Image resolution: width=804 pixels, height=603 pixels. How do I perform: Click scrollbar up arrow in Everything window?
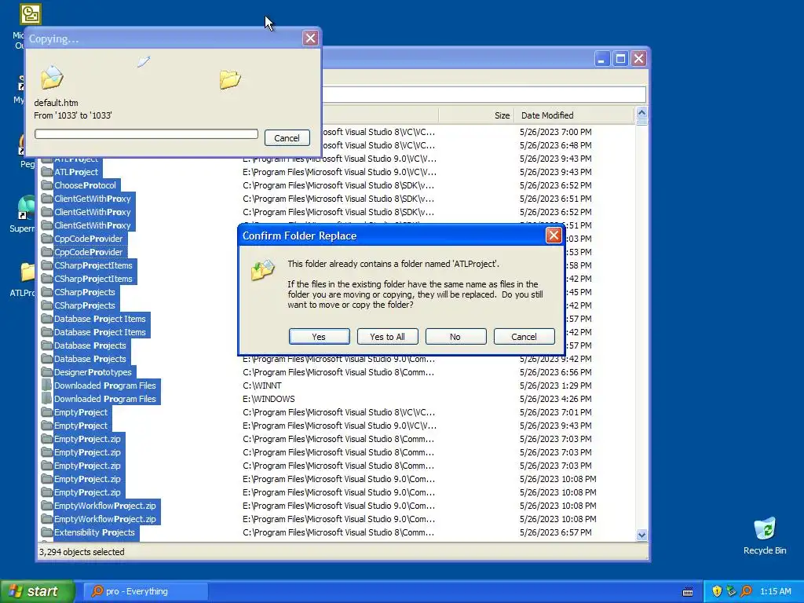[x=641, y=113]
